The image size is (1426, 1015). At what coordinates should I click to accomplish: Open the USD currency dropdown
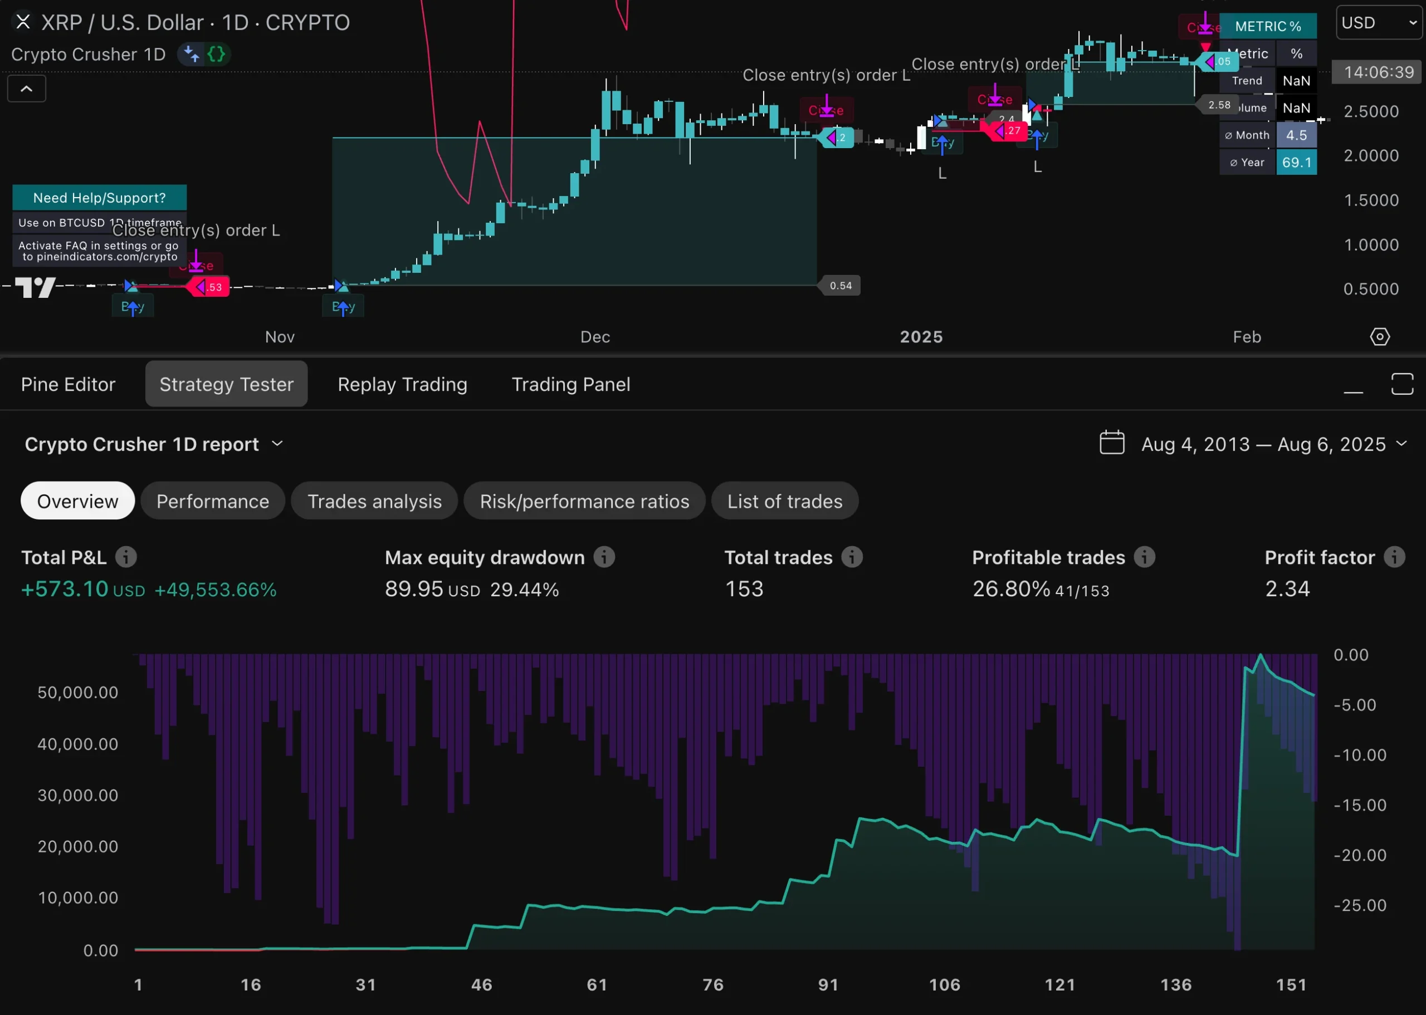1379,22
